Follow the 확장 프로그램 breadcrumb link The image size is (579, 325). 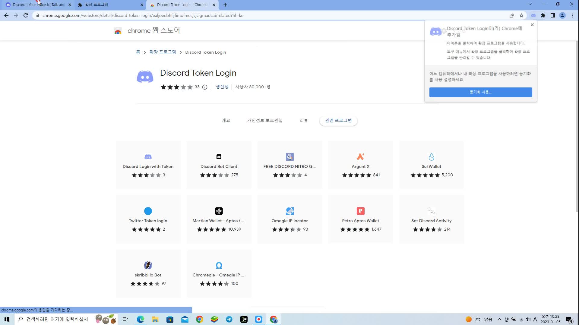pyautogui.click(x=163, y=52)
